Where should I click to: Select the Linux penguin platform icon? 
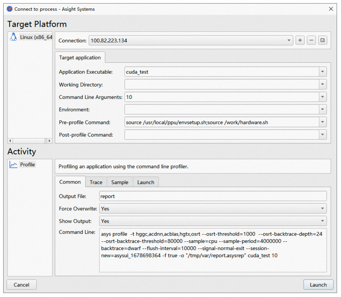[x=13, y=37]
